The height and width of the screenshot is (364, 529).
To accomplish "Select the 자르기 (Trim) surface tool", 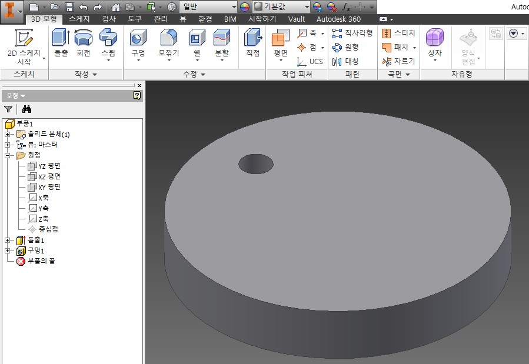I will [398, 61].
